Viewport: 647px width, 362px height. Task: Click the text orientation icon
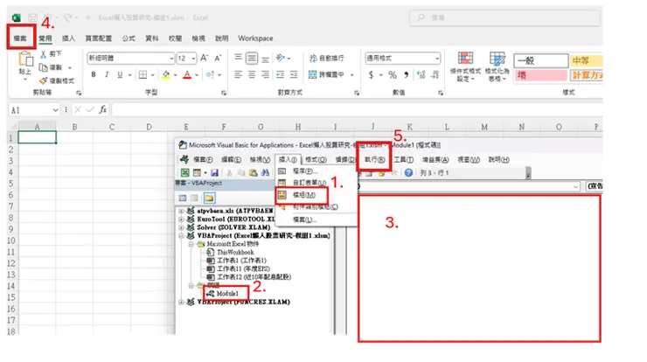click(281, 58)
